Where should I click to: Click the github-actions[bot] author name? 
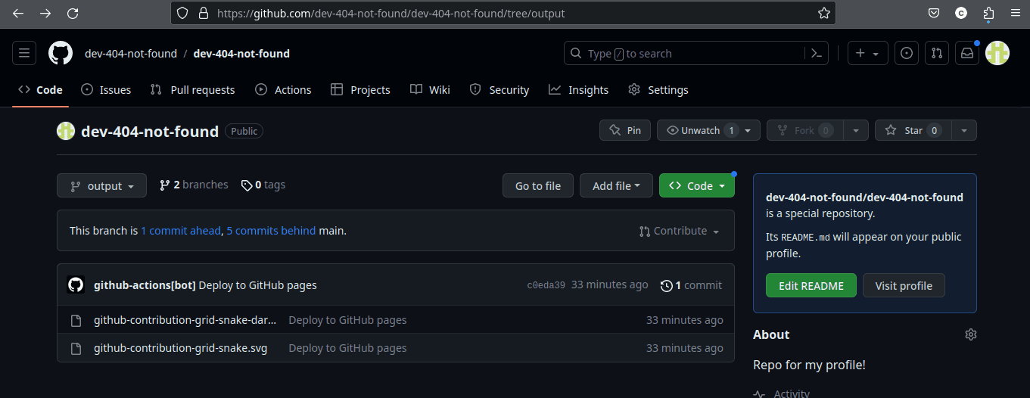(145, 285)
